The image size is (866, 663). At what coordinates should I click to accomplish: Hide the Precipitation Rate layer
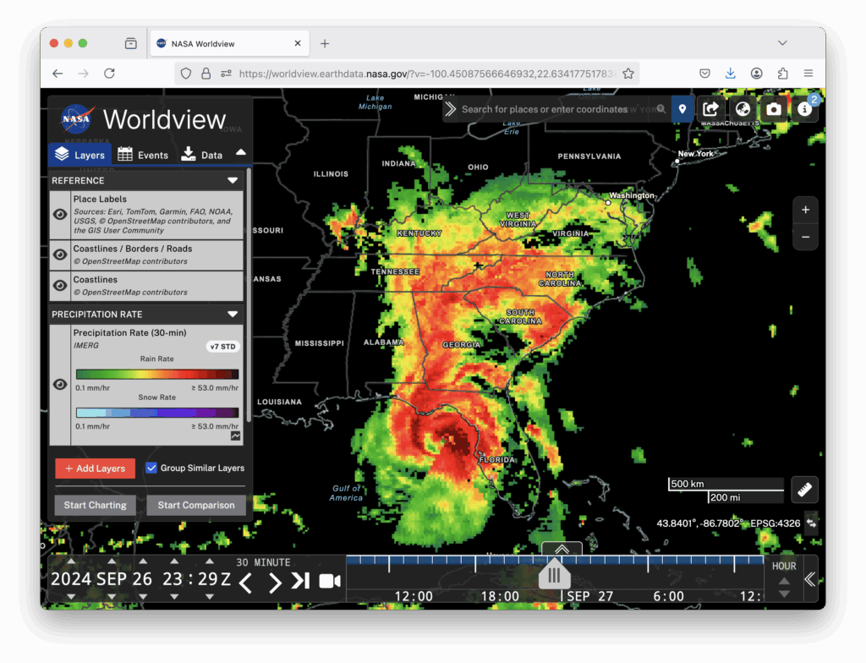pyautogui.click(x=60, y=385)
